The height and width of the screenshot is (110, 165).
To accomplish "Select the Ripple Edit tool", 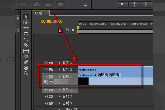I will (26, 28).
